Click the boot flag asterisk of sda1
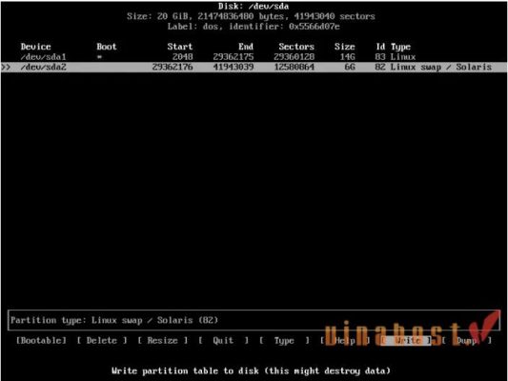 [x=99, y=57]
